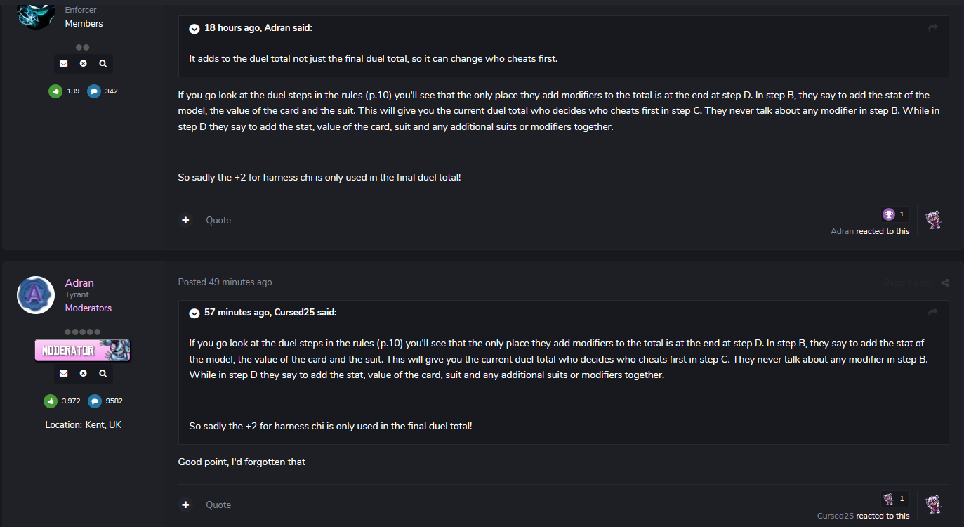The height and width of the screenshot is (527, 964).
Task: Collapse the '18 hours ago, Adran said' quote
Action: (x=194, y=28)
